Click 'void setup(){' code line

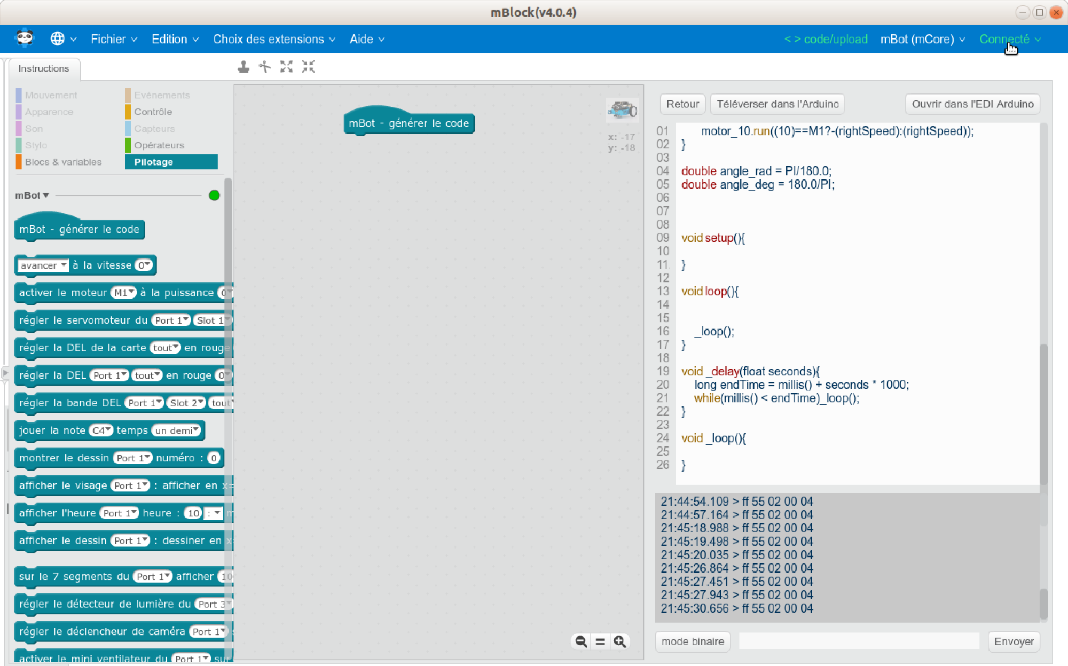(x=713, y=238)
